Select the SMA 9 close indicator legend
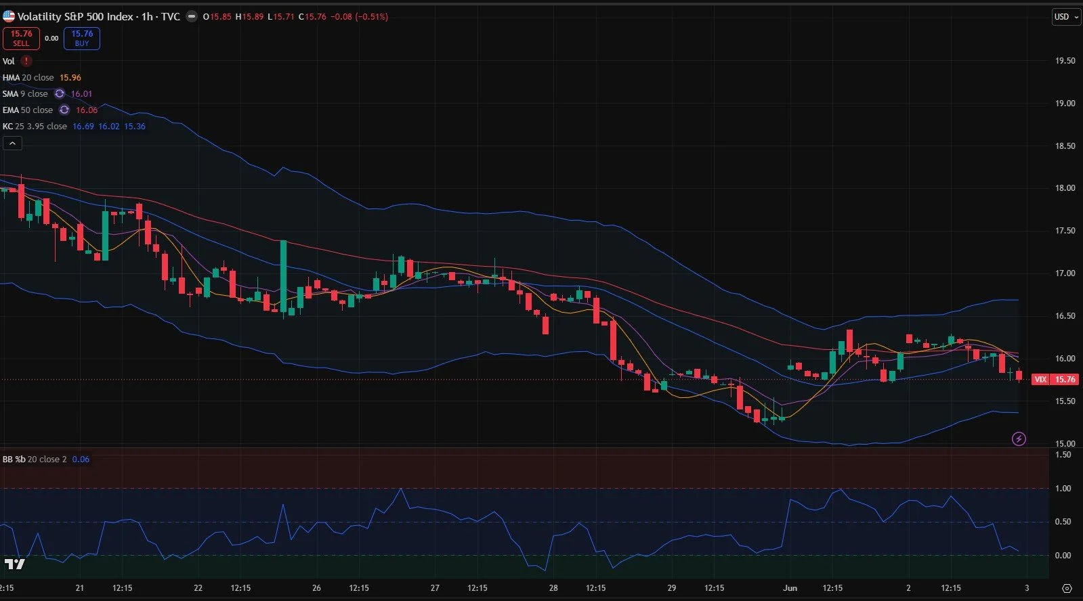The image size is (1083, 601). pyautogui.click(x=25, y=94)
